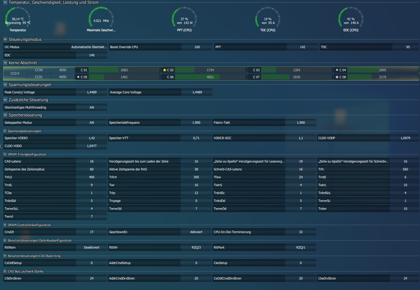Screen dimensions: 420x290
Task: Collapse Benutzersteuerungen CAD-Bustiming subsection
Action: [5, 256]
